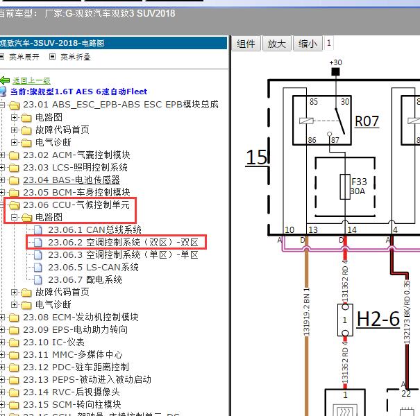Open 23.06.3 空调控制系统（单区）-单区

[x=123, y=254]
